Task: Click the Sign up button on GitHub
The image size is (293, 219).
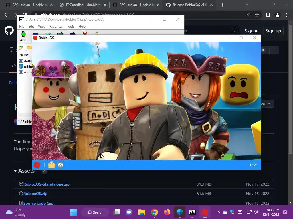Action: tap(273, 31)
